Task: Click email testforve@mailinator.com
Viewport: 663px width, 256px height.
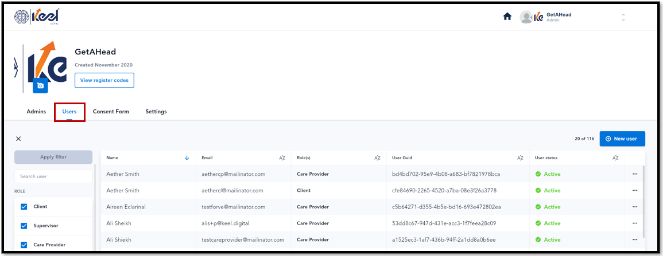Action: coord(234,207)
